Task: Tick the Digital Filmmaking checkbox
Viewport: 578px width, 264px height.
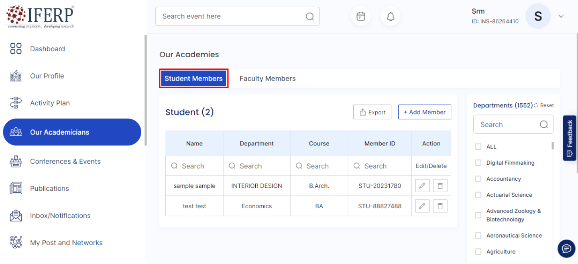Action: click(x=478, y=163)
